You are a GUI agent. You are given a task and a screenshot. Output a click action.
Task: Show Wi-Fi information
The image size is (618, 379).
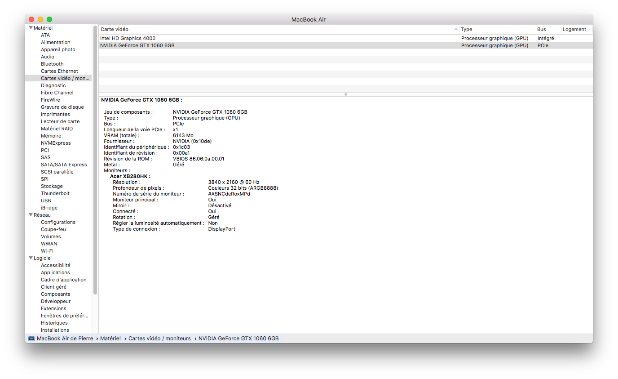[47, 251]
